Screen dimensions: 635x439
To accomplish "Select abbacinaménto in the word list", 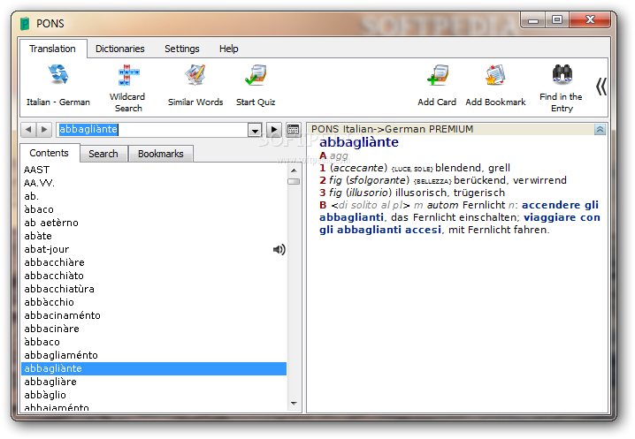I will [154, 315].
